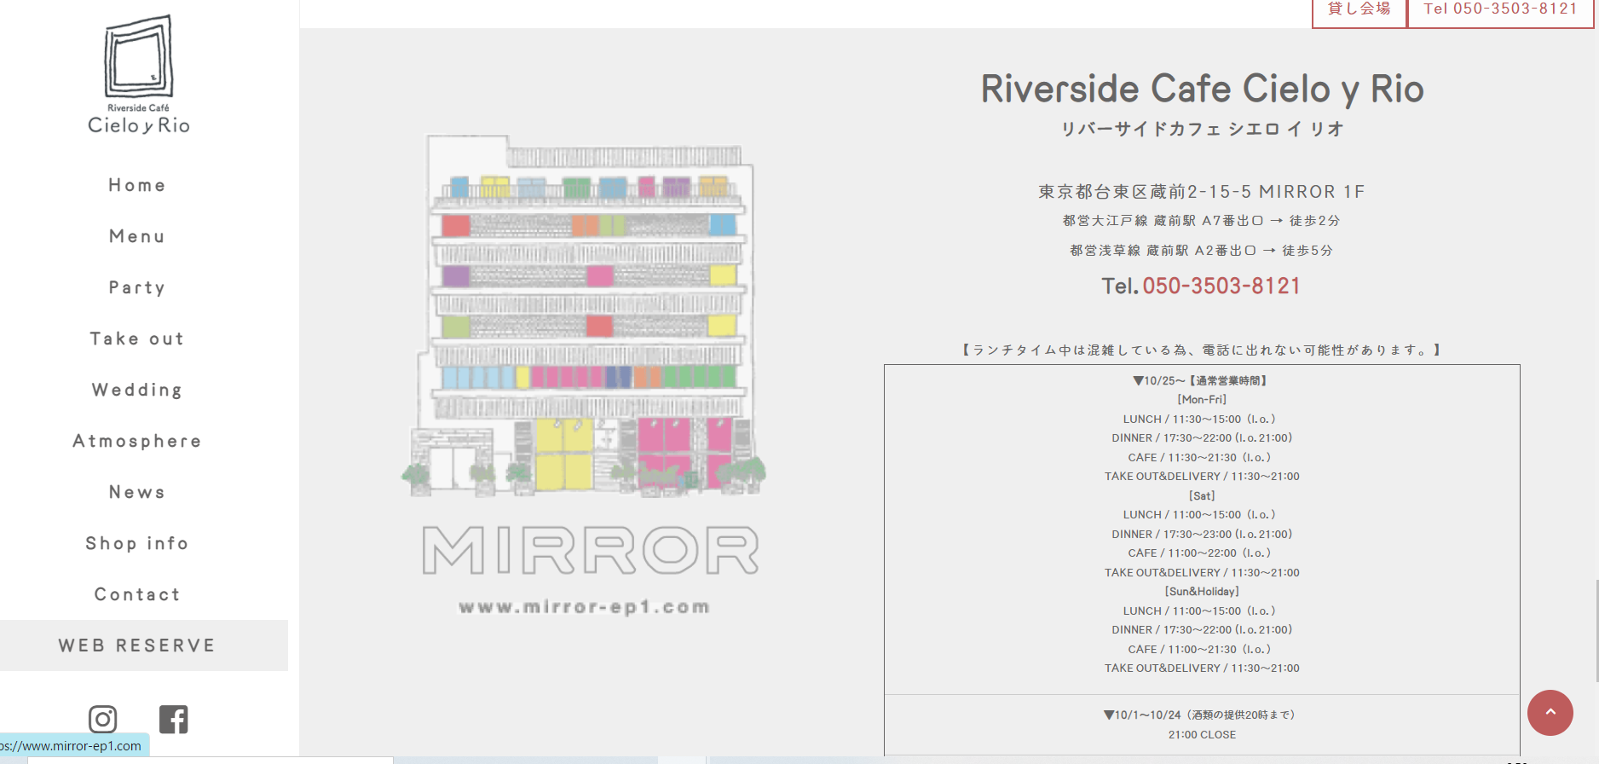Click the top Tel 050-3503-8121 button
Viewport: 1599px width, 764px height.
point(1501,12)
